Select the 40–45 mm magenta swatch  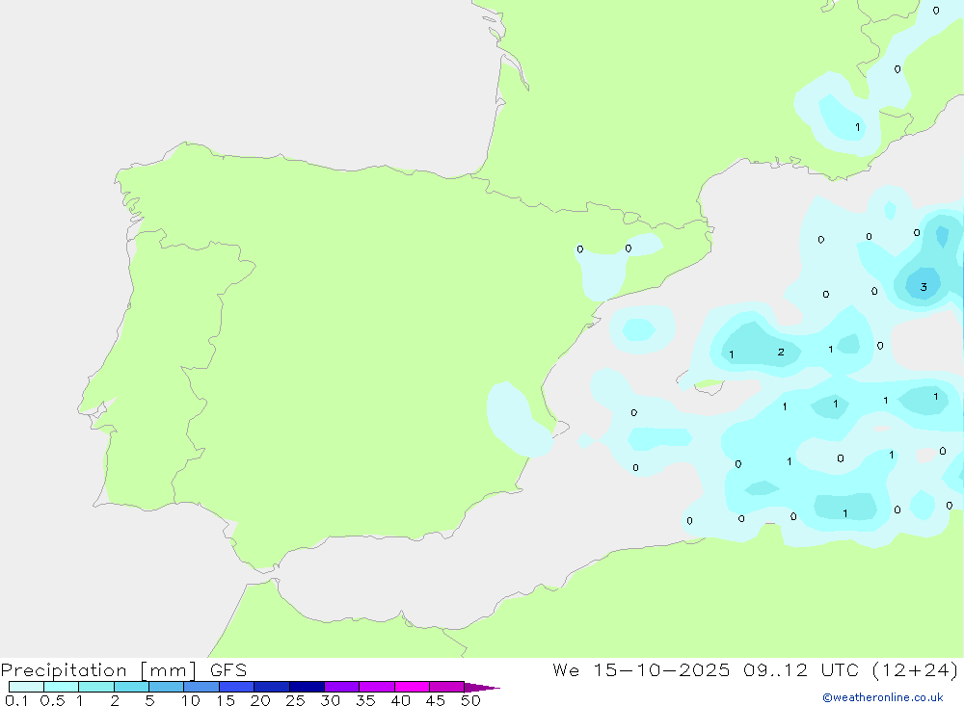412,687
